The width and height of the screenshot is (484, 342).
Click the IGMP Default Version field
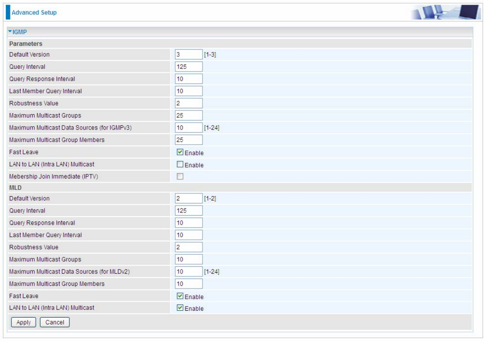tap(189, 54)
